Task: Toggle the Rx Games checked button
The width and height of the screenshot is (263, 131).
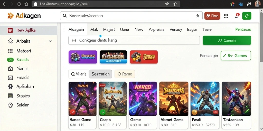Action: tap(236, 56)
